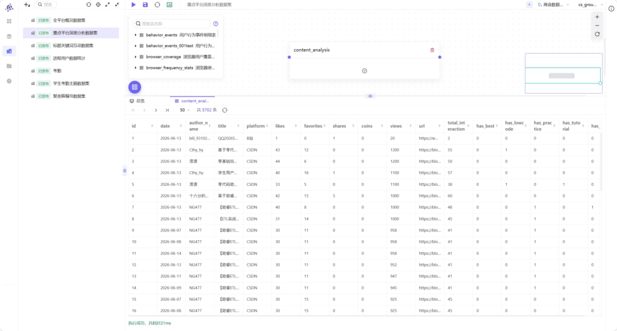617x331 pixels.
Task: Go to the next results page
Action: [x=156, y=110]
